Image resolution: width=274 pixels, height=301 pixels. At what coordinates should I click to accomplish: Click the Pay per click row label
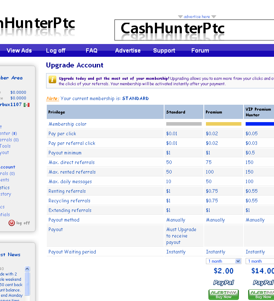point(62,133)
